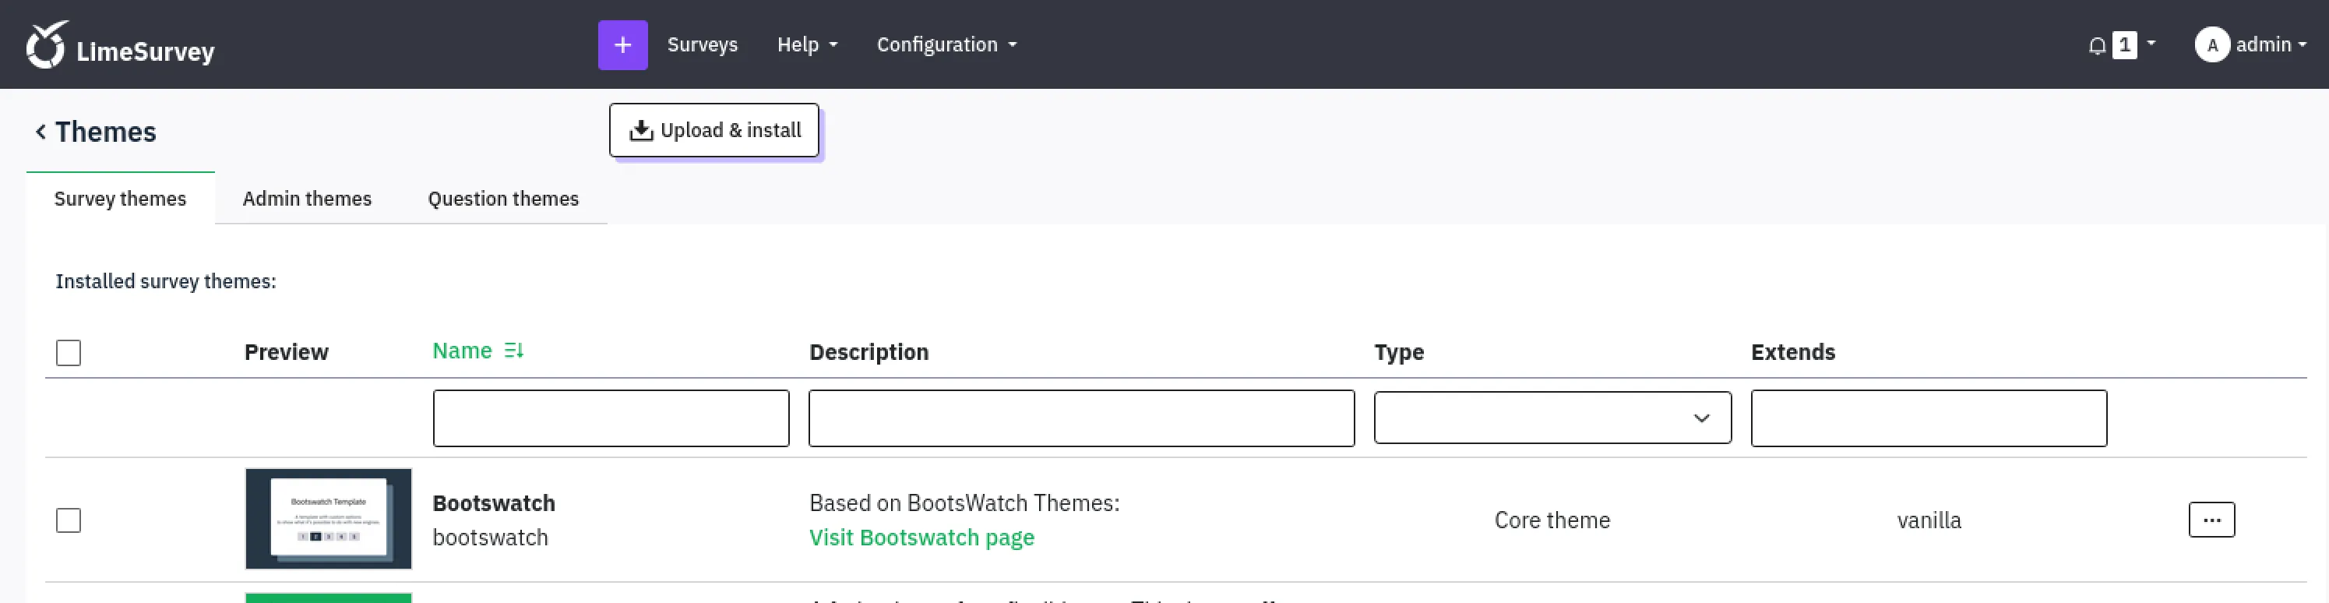Switch to the Admin themes tab
Screen dimensions: 2329x603
click(308, 199)
